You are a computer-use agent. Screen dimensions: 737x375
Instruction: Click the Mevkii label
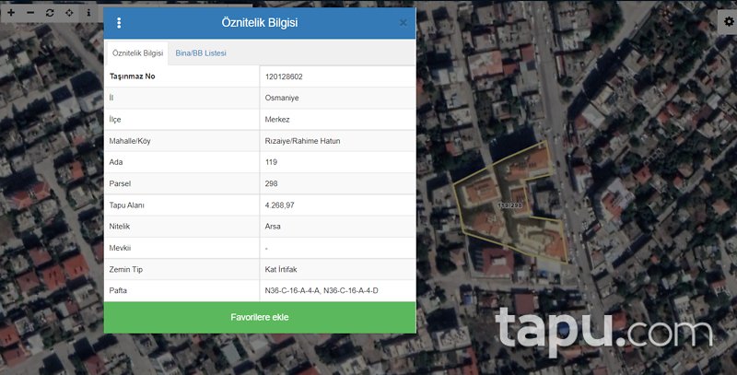[120, 248]
